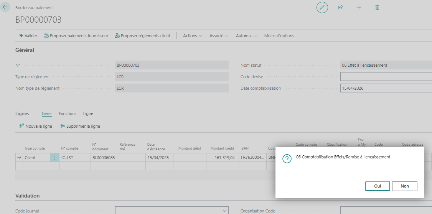Open the row options three-dot menu
Image resolution: width=432 pixels, height=214 pixels.
coord(54,158)
